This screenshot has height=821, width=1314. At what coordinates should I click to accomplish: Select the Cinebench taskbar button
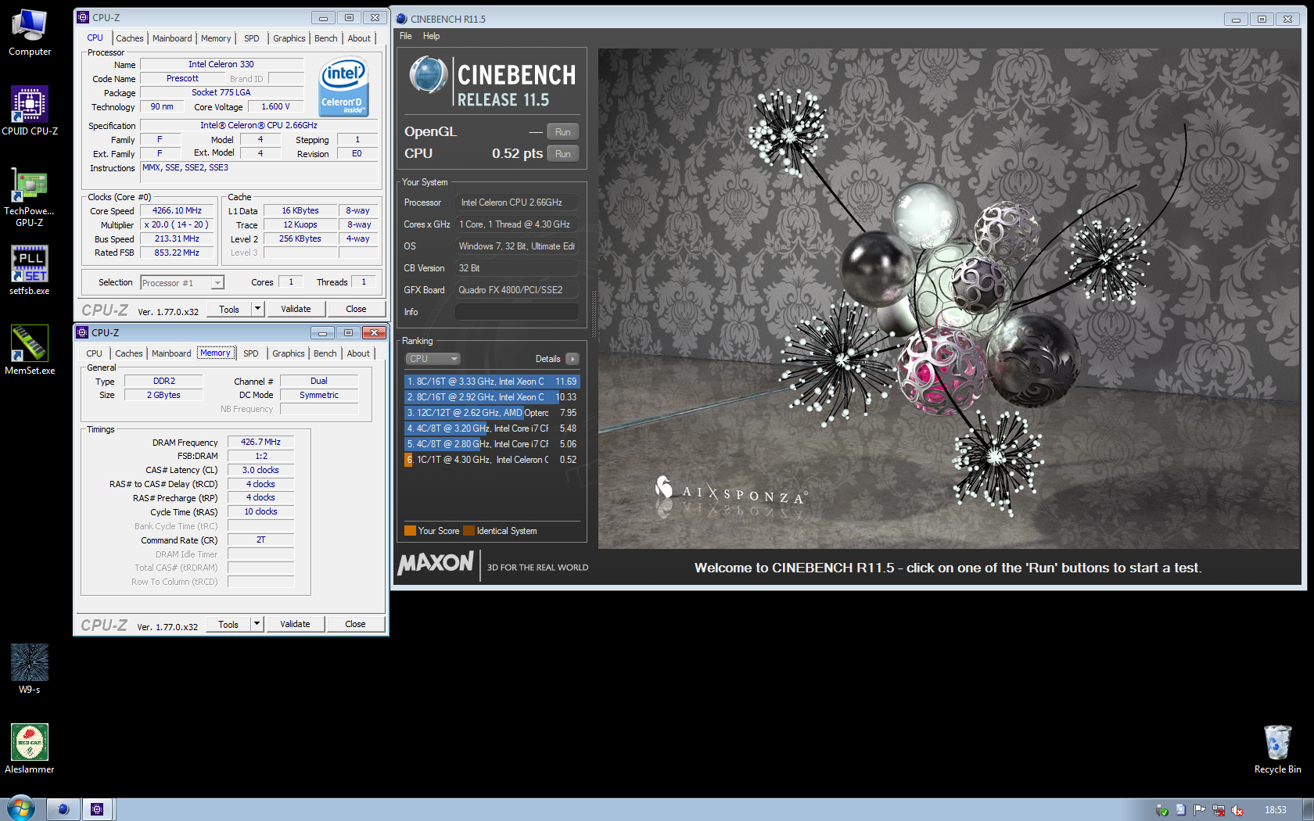click(x=63, y=809)
